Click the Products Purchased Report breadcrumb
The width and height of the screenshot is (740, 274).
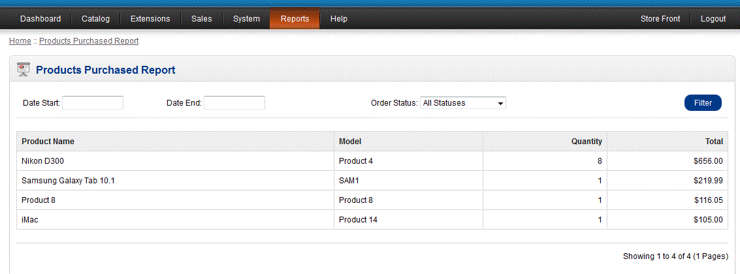(x=89, y=41)
